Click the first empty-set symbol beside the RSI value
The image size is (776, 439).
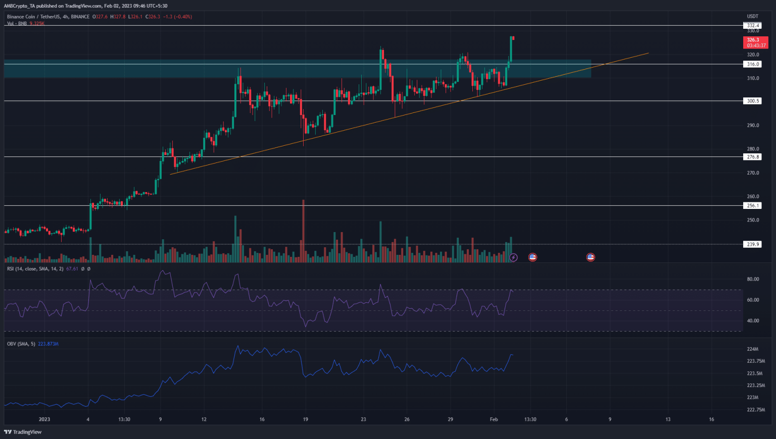[x=82, y=268]
